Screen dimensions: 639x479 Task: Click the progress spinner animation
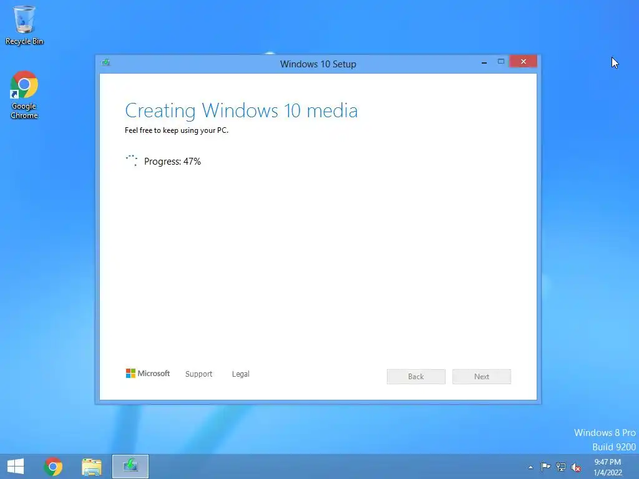tap(132, 160)
